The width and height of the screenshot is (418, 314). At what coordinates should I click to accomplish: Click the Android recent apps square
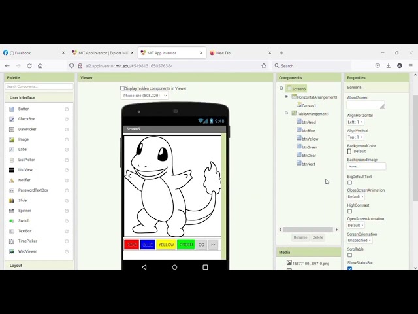[x=205, y=267]
